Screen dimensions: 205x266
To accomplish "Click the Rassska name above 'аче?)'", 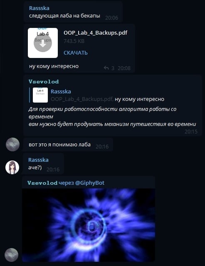I will coord(38,160).
